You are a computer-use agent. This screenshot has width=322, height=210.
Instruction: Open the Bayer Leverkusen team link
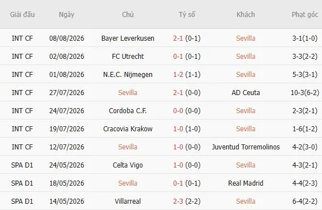pyautogui.click(x=128, y=38)
